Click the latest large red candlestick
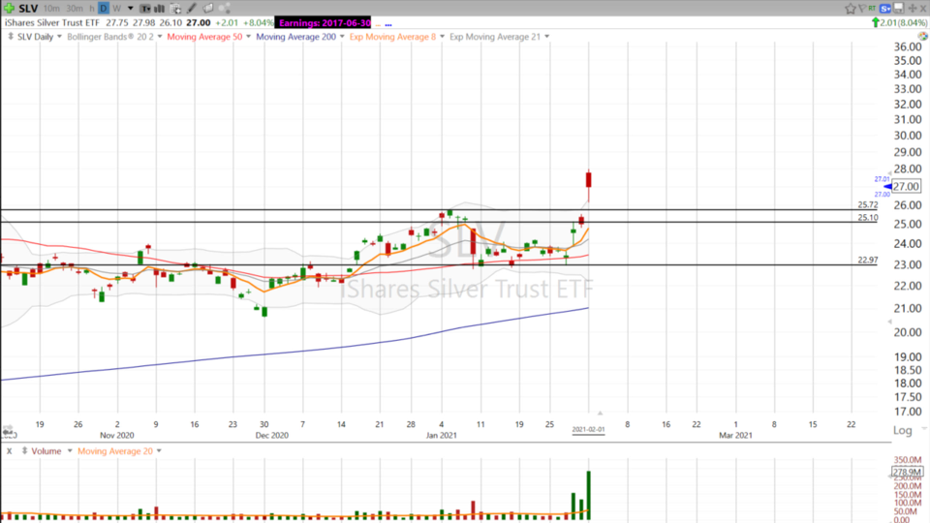 588,180
